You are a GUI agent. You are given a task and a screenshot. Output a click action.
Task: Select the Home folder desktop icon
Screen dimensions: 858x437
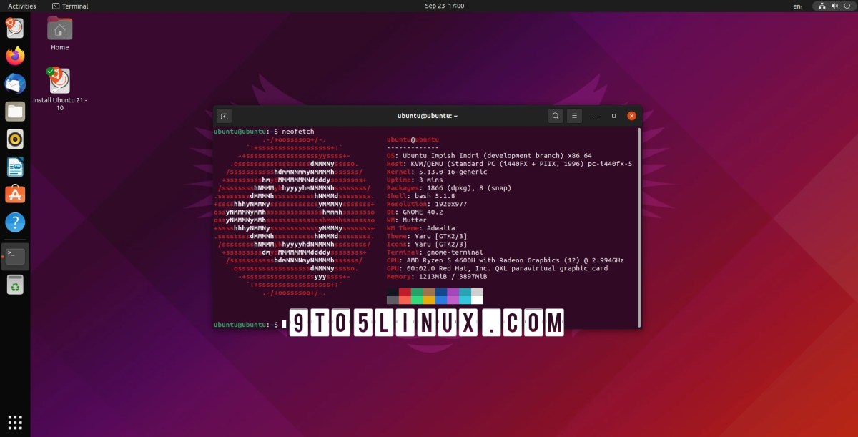[59, 34]
